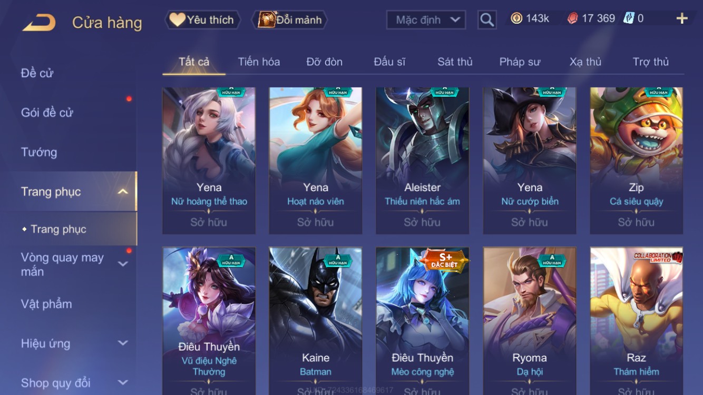Open the search magnifier icon

(x=487, y=20)
